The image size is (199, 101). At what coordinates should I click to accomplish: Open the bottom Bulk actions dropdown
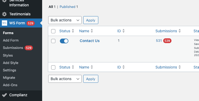point(65,79)
